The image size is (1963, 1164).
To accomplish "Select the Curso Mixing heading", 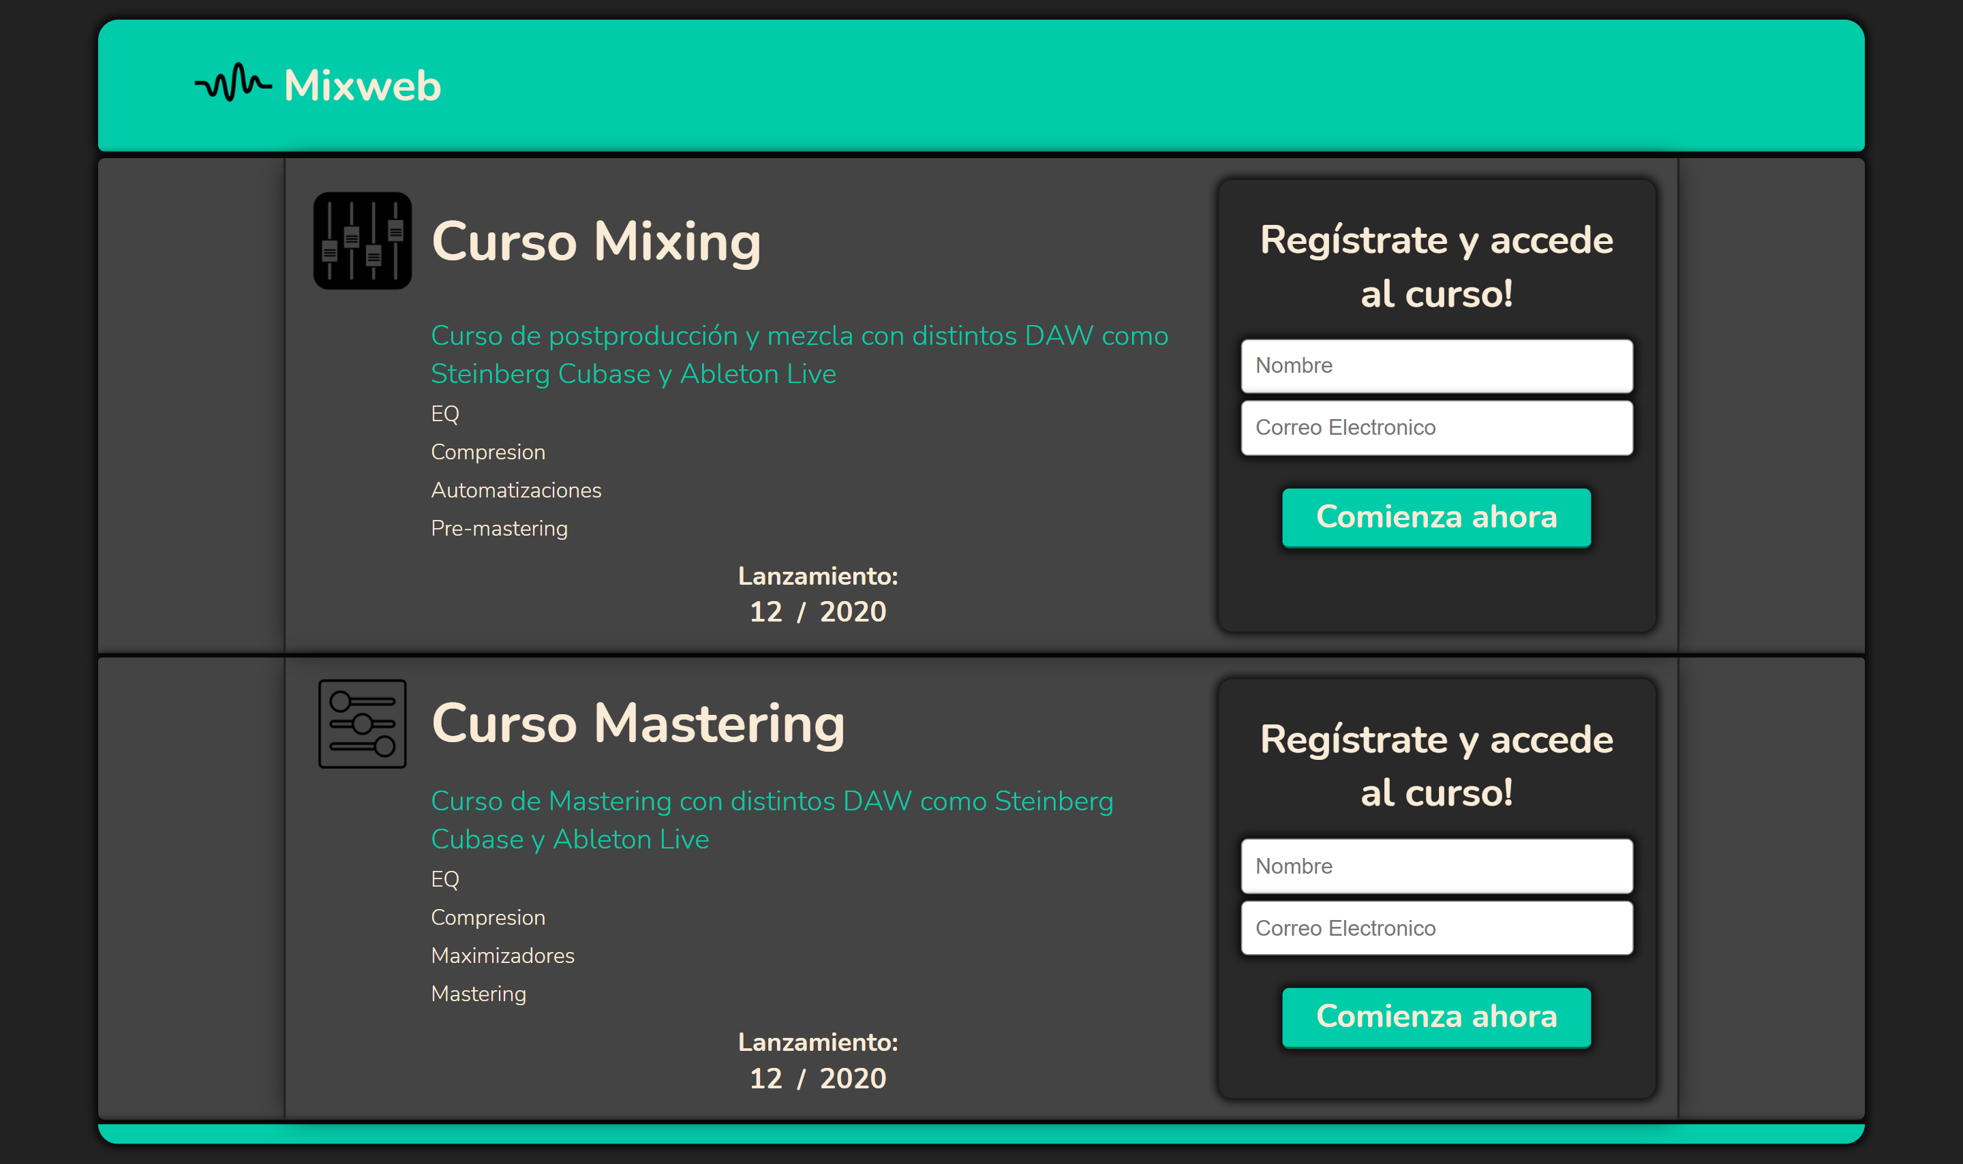I will click(596, 241).
